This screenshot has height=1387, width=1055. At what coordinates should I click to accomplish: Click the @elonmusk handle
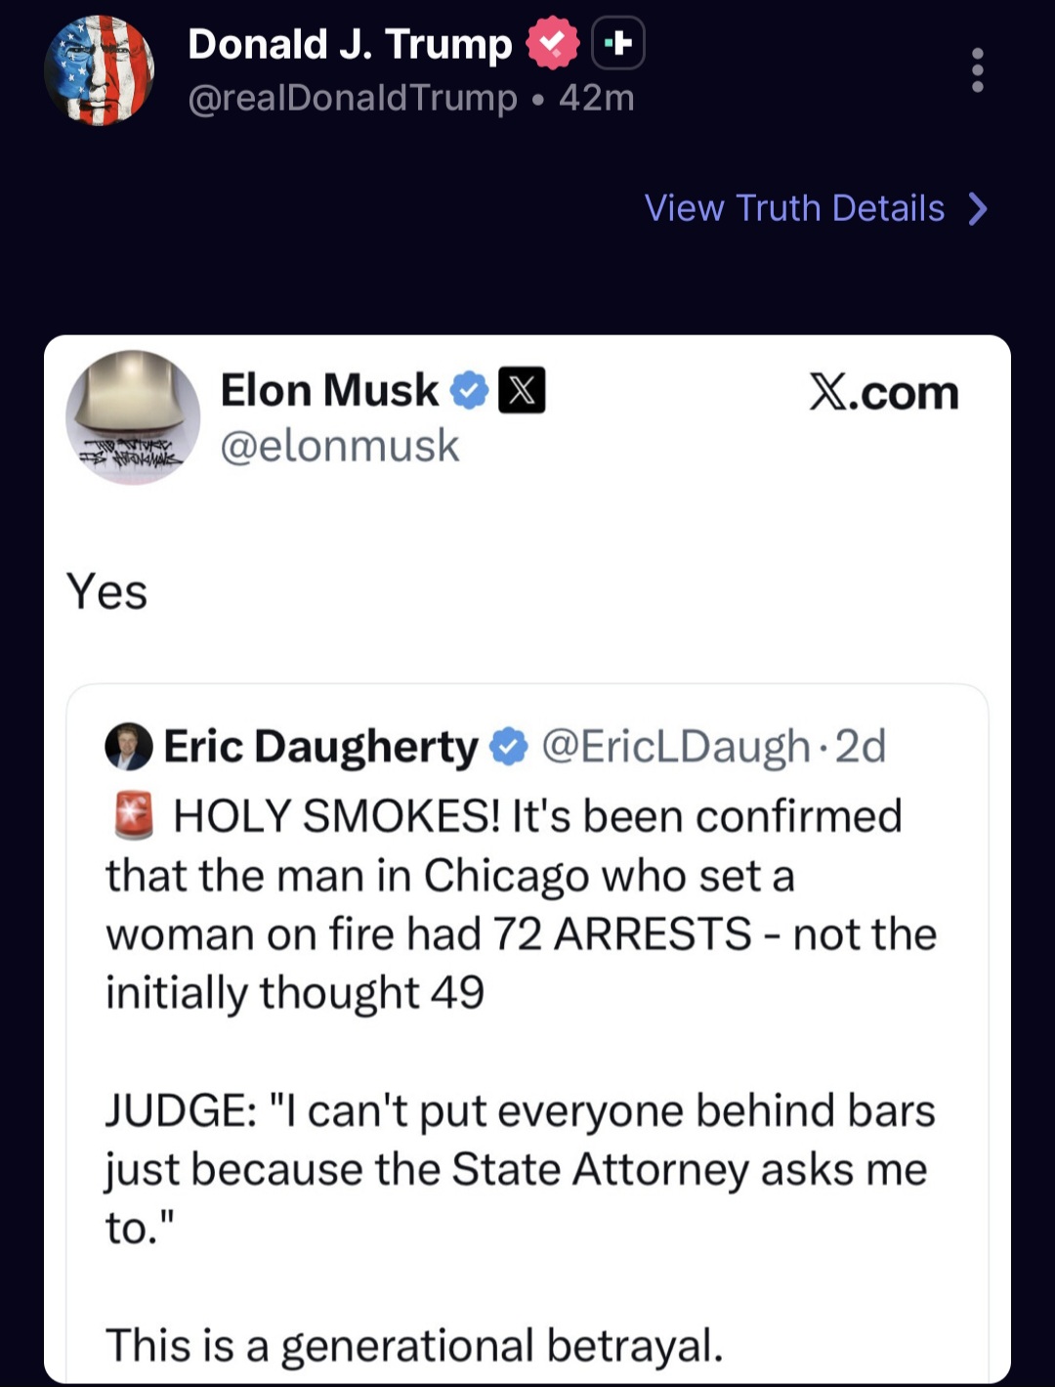[337, 446]
